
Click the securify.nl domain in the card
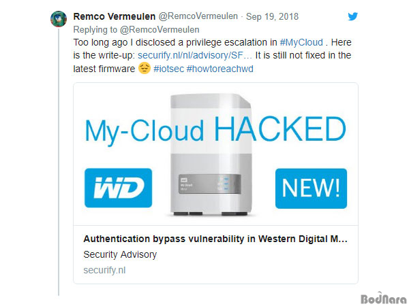click(104, 270)
